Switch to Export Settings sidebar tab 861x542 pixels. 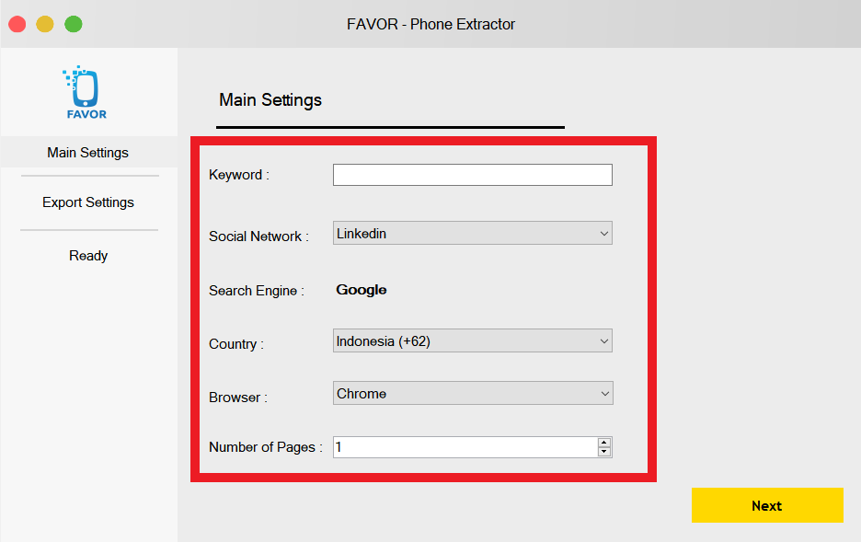[x=88, y=202]
